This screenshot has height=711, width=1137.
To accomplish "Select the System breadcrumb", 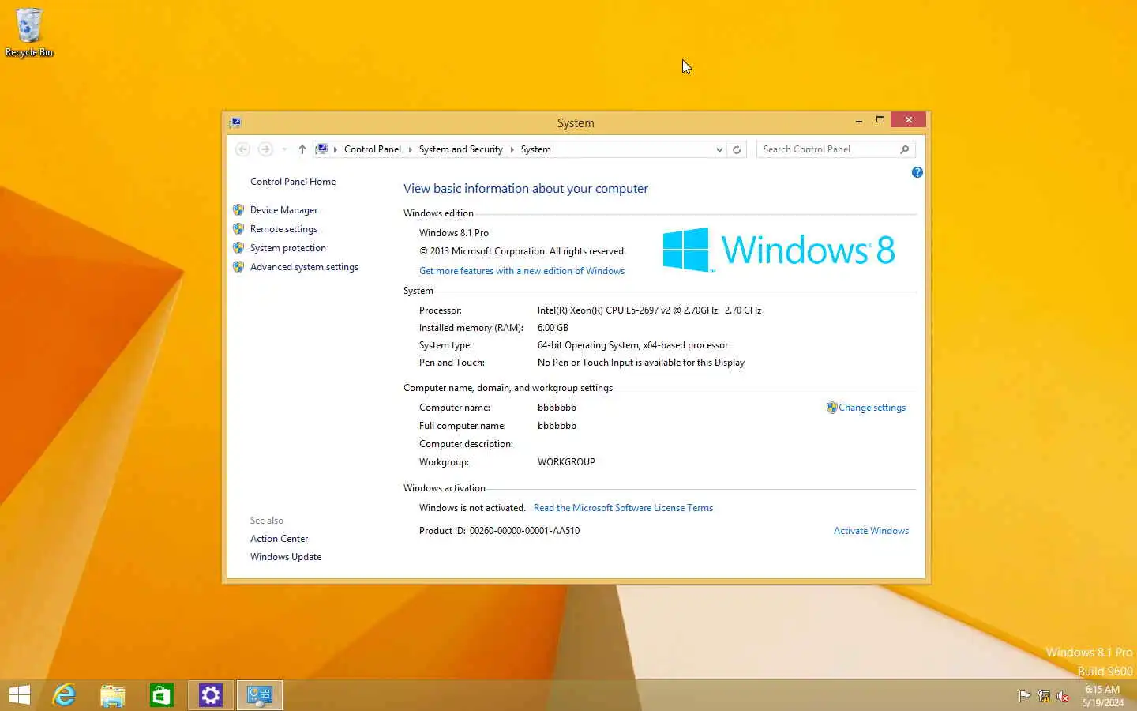I will [535, 149].
